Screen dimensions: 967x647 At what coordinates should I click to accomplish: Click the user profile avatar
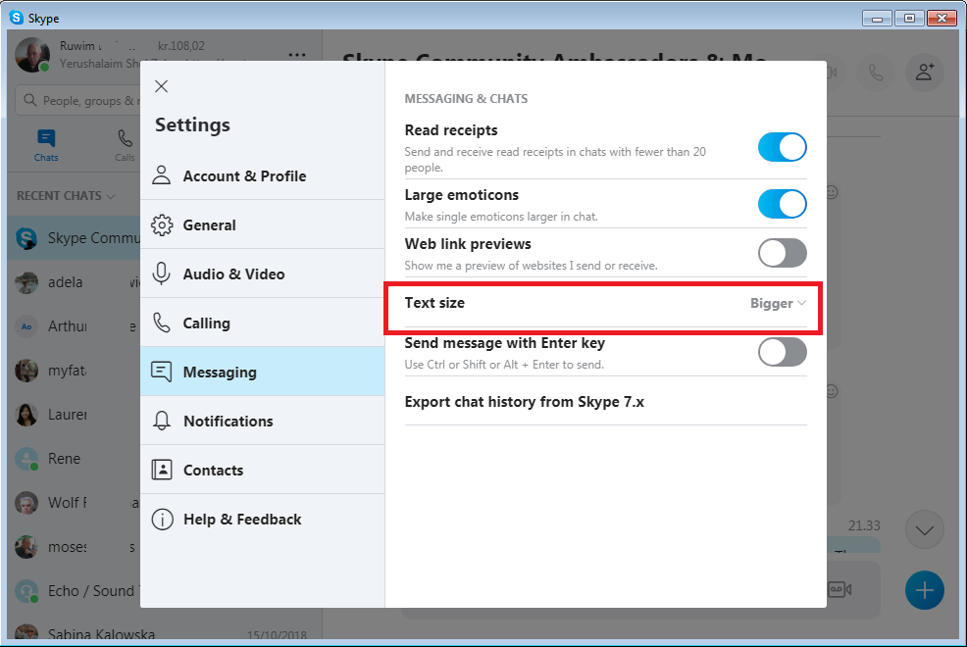32,55
